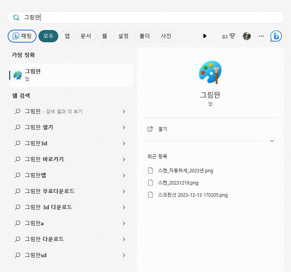Open recent file 스캔_자동차세_2023년.png
This screenshot has height=272, width=291.
coord(185,170)
